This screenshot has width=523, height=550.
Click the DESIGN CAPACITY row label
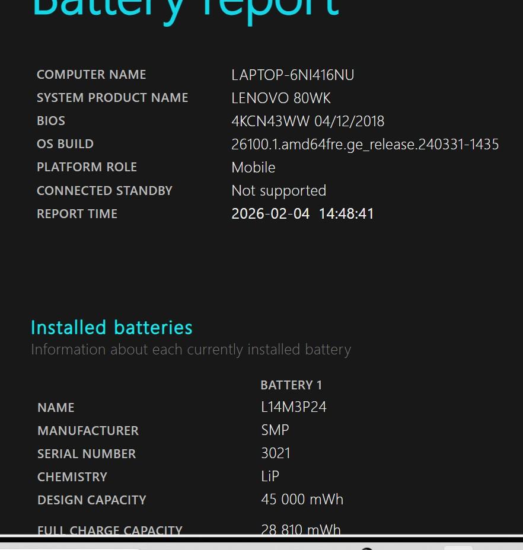91,500
